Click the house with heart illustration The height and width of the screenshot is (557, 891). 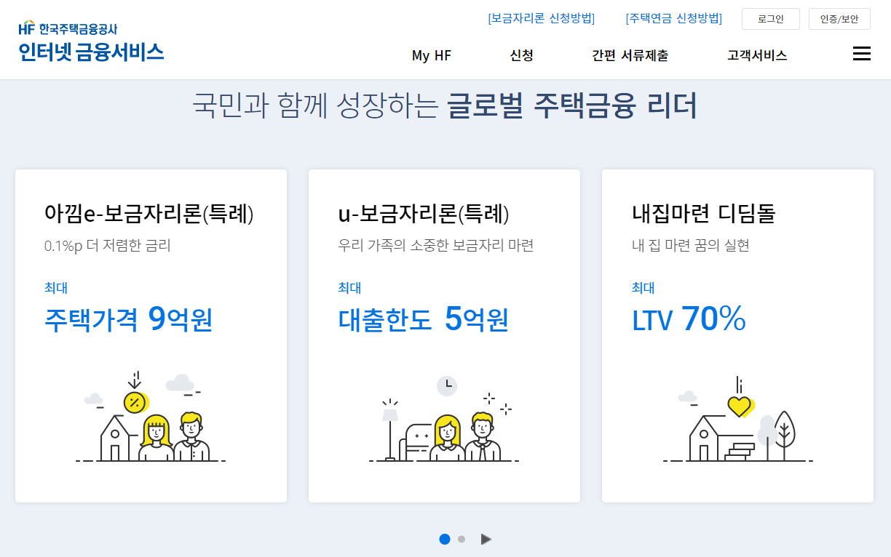738,419
